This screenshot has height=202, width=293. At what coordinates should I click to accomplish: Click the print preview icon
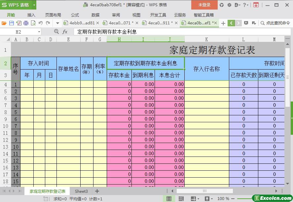(x=33, y=23)
